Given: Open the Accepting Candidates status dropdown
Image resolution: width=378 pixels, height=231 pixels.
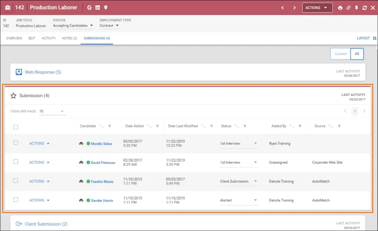Looking at the screenshot, I should click(x=73, y=26).
